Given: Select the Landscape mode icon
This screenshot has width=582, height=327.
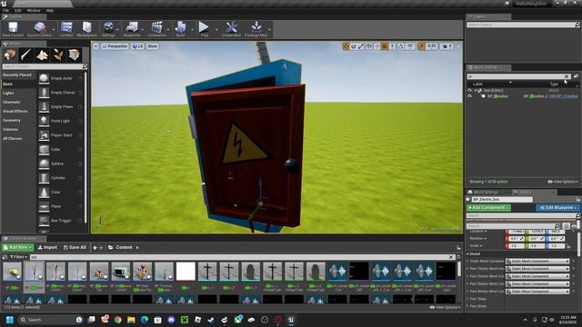Looking at the screenshot, I should point(42,54).
